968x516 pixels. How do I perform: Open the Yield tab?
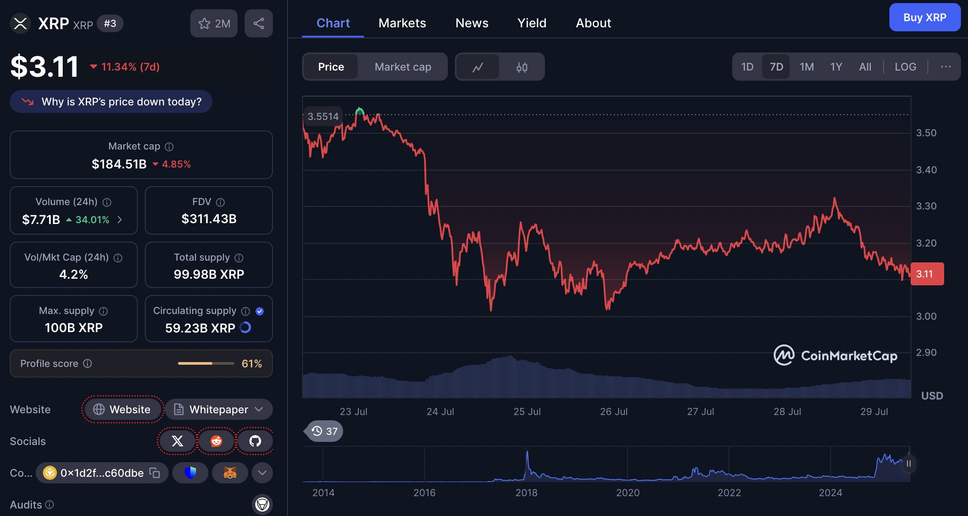pyautogui.click(x=532, y=23)
